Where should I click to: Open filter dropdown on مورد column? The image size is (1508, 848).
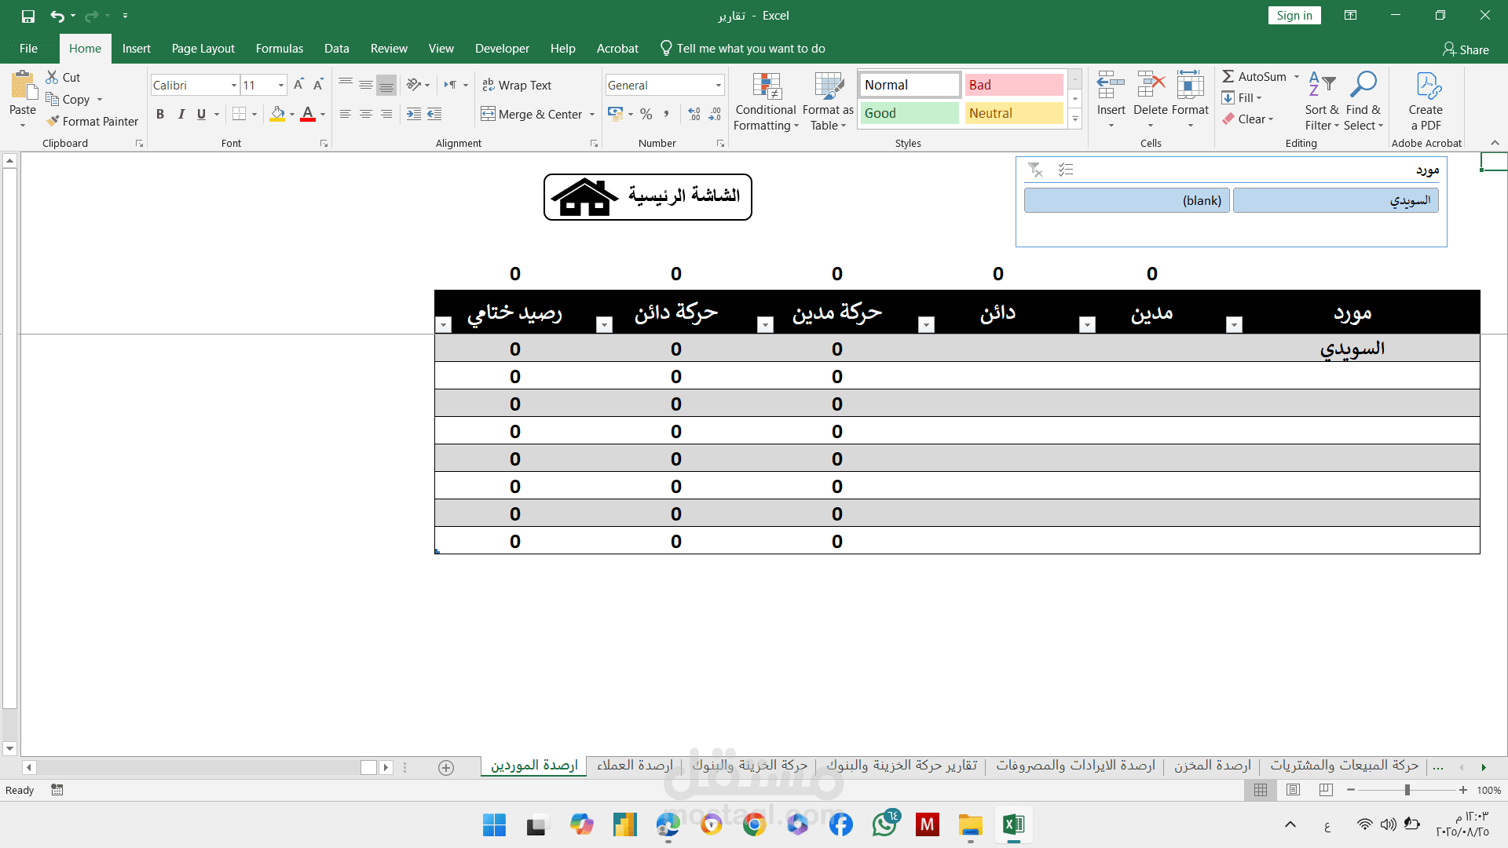pos(1234,324)
